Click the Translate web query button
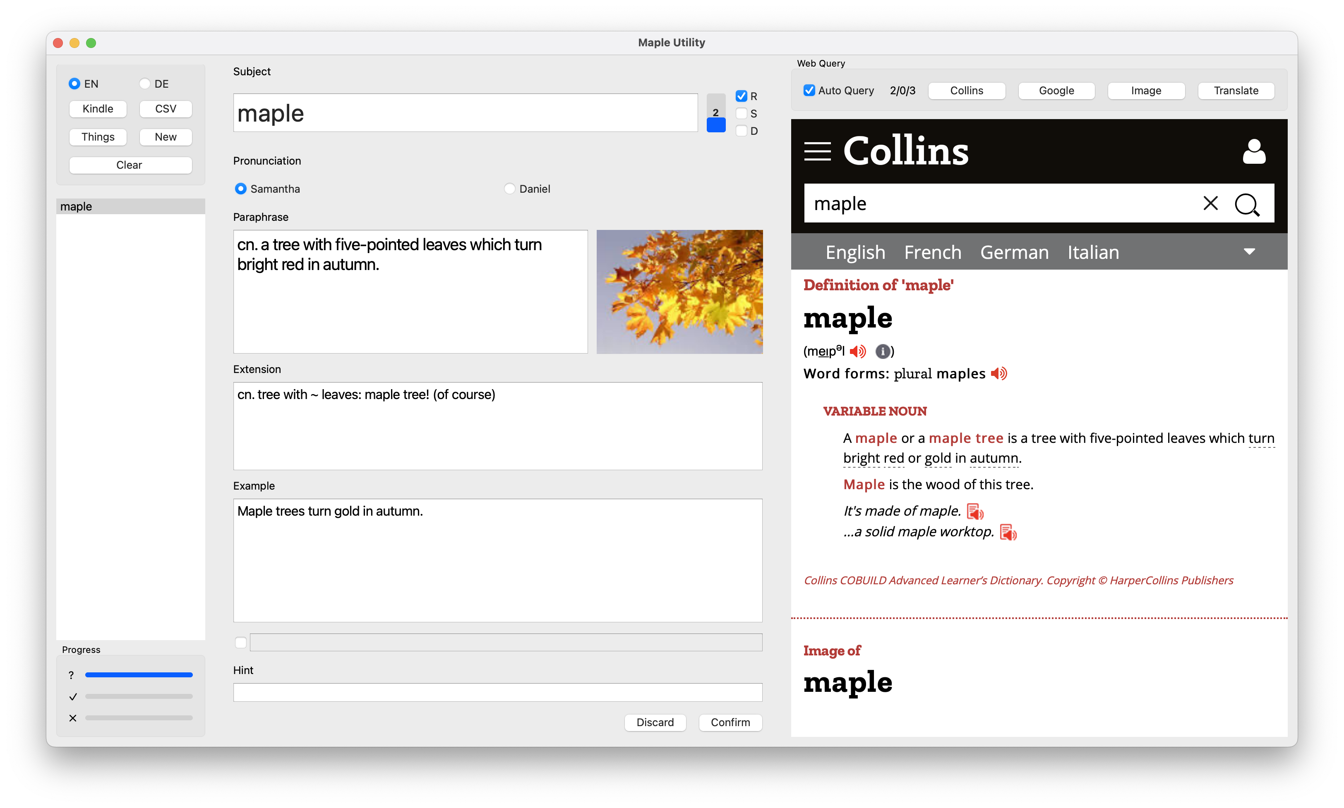1344x808 pixels. [1237, 90]
